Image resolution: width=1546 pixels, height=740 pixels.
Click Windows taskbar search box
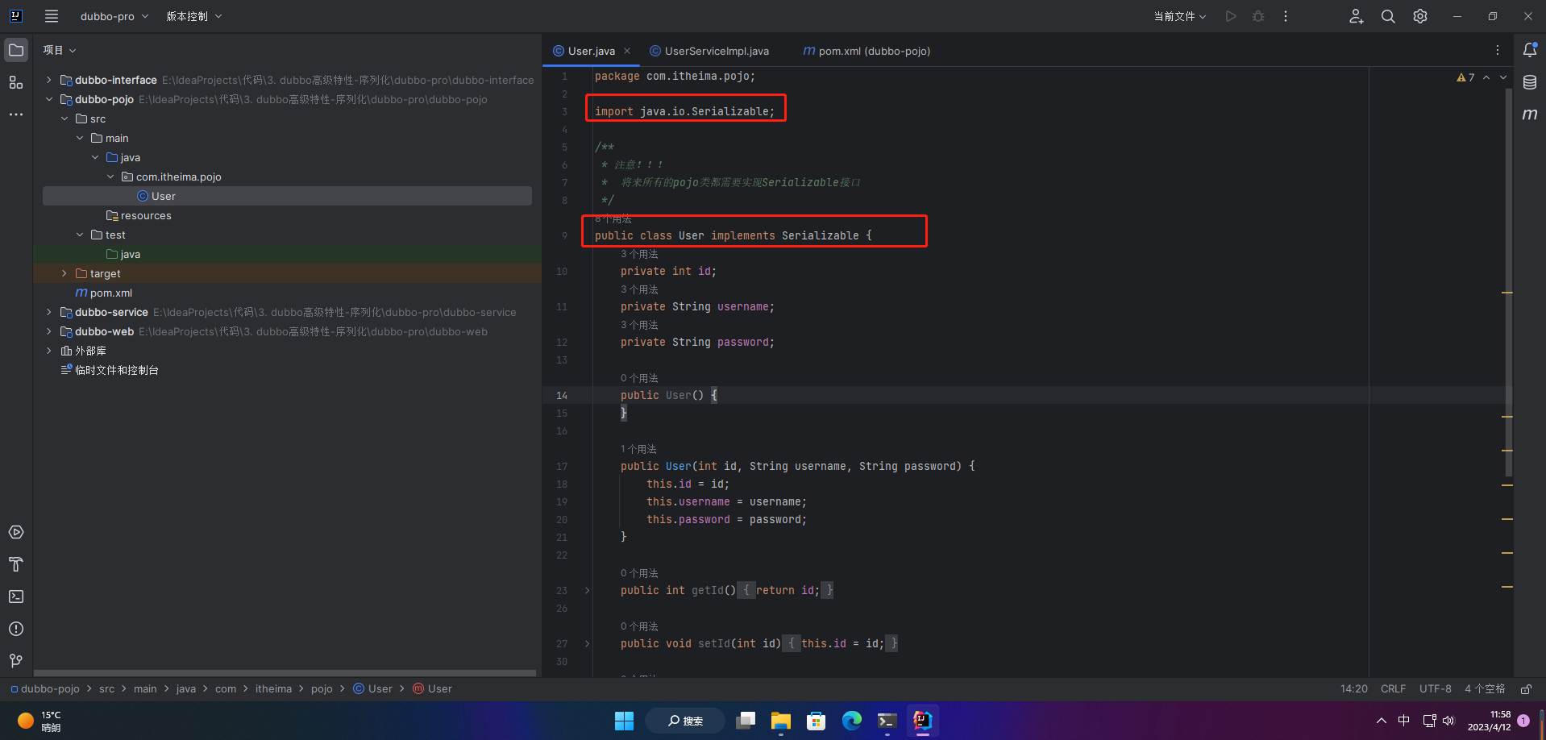pos(685,721)
